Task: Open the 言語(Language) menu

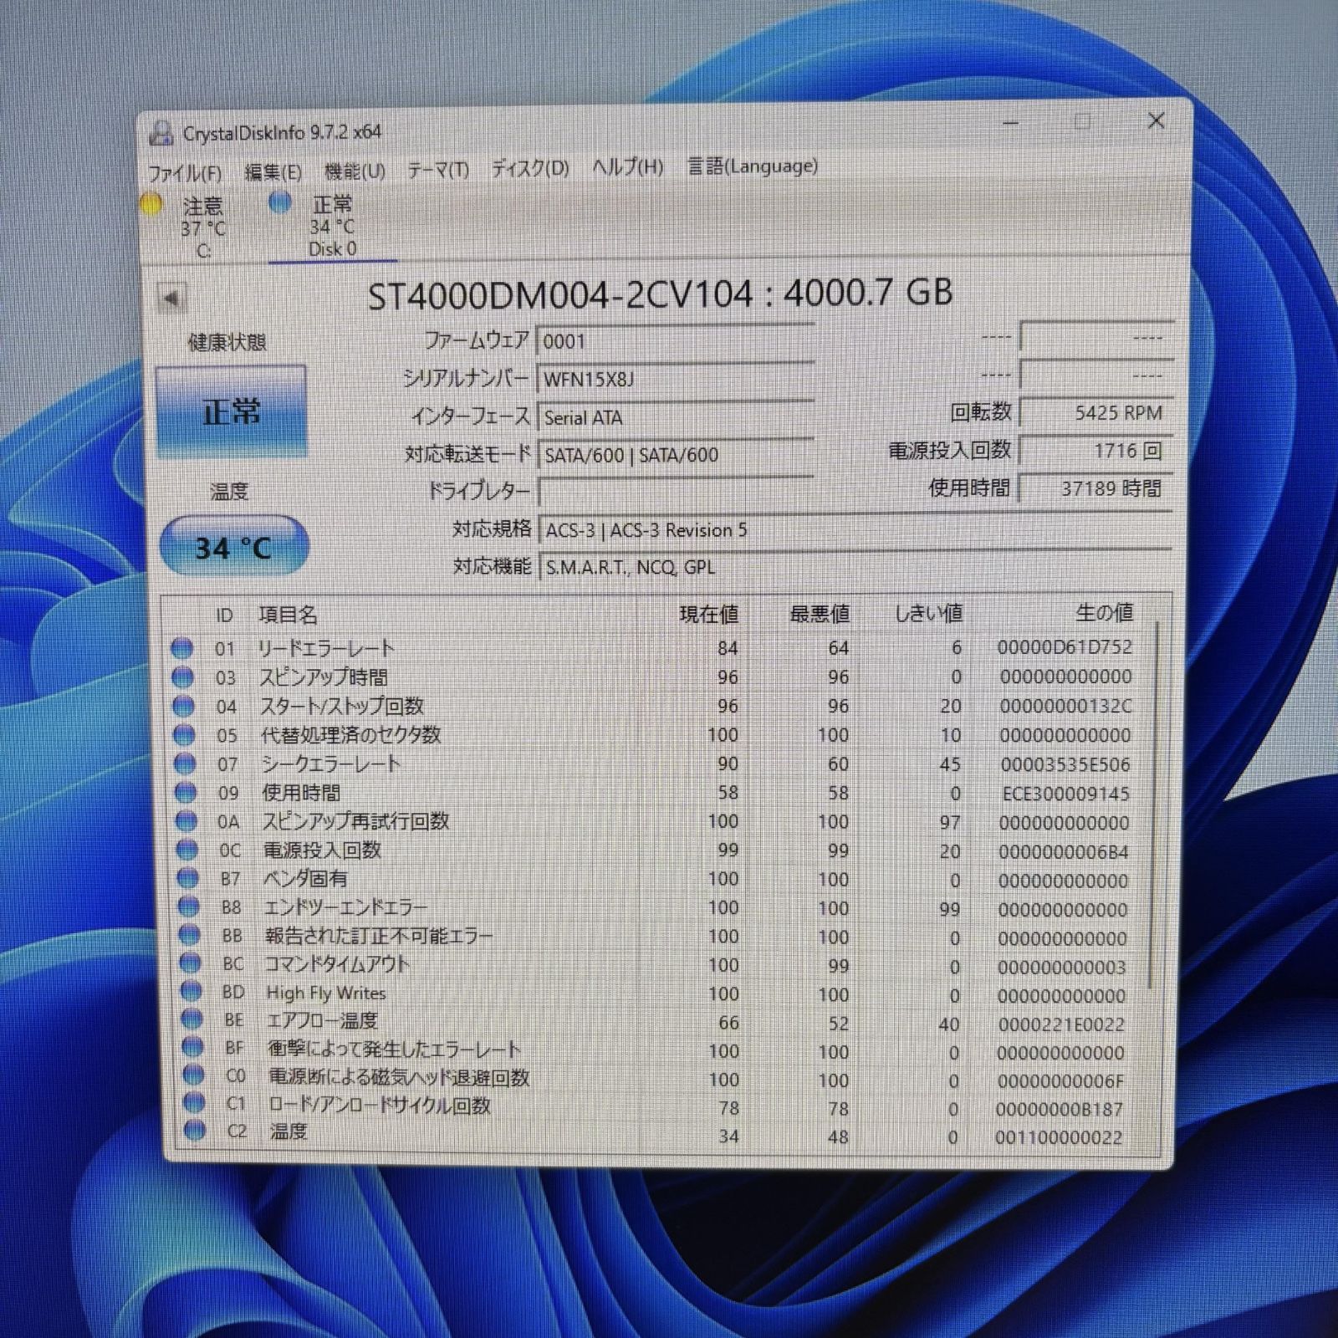Action: 751,168
